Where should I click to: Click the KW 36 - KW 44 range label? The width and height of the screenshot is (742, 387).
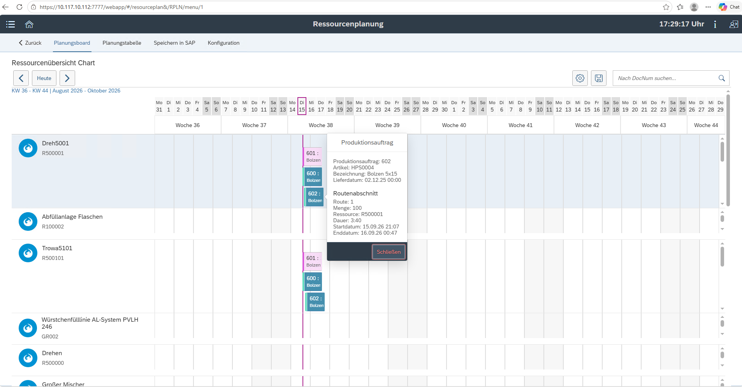click(66, 91)
